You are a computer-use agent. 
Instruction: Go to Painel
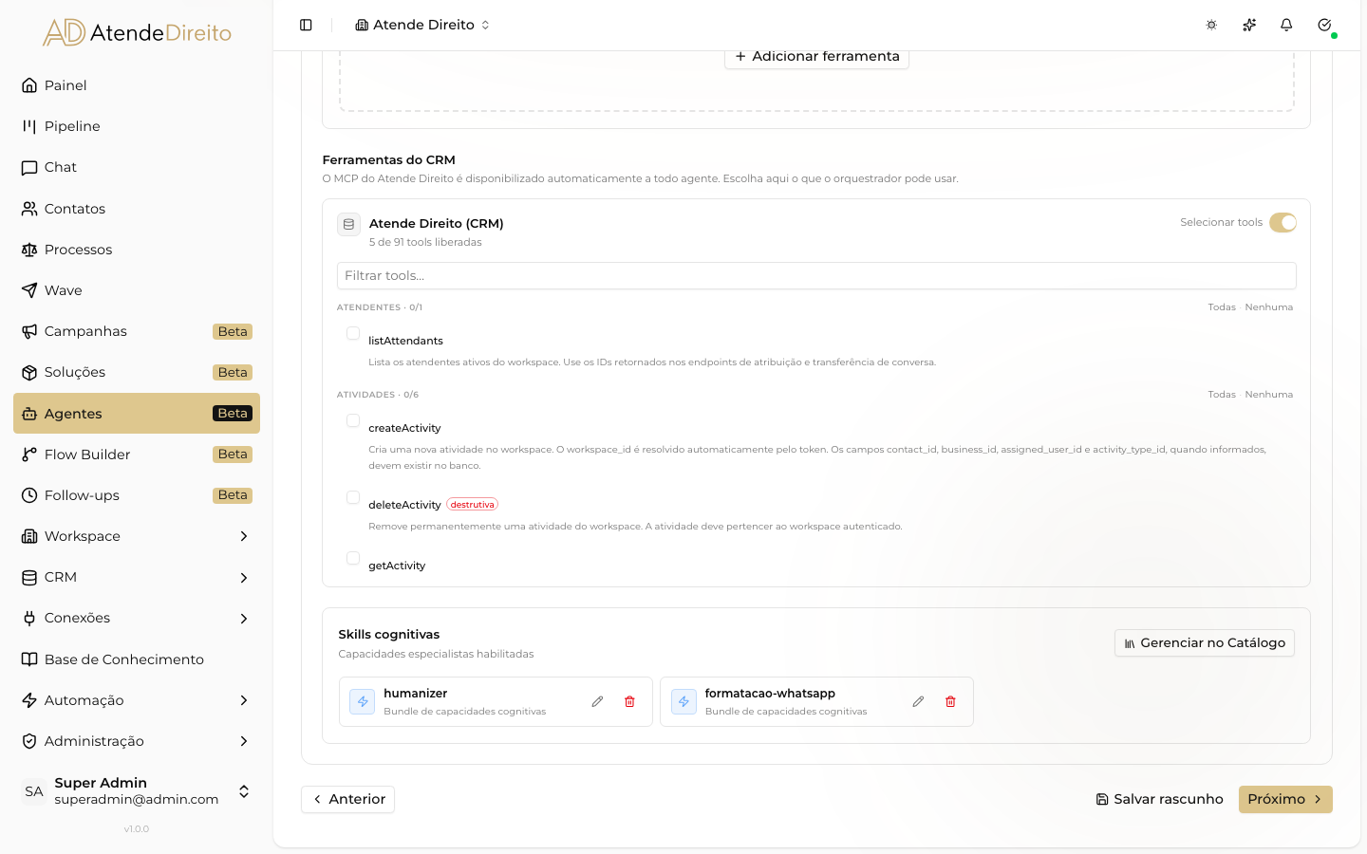tap(137, 85)
